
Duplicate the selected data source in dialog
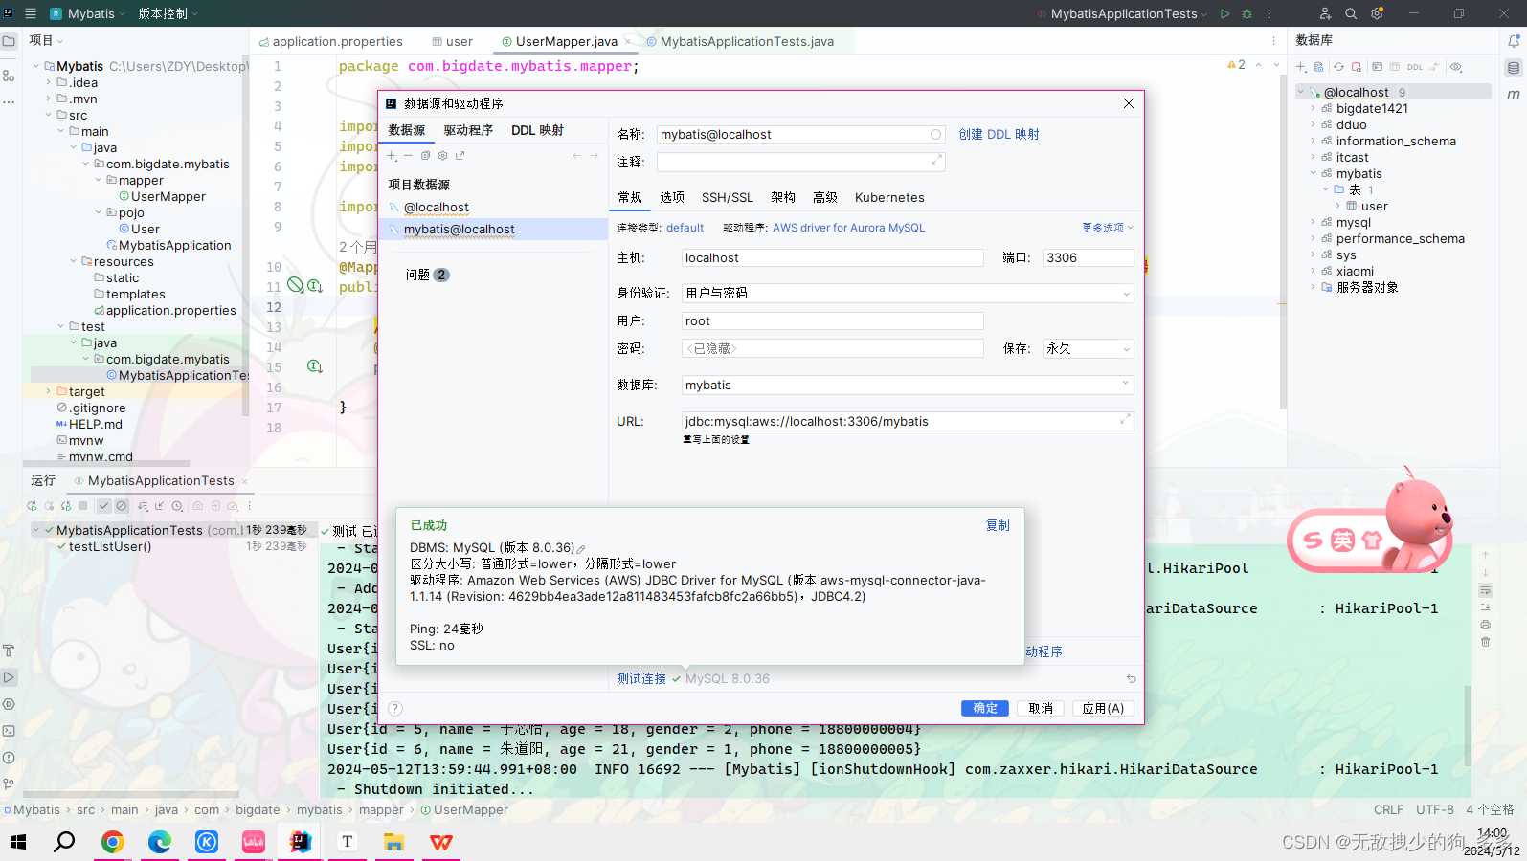pyautogui.click(x=425, y=156)
